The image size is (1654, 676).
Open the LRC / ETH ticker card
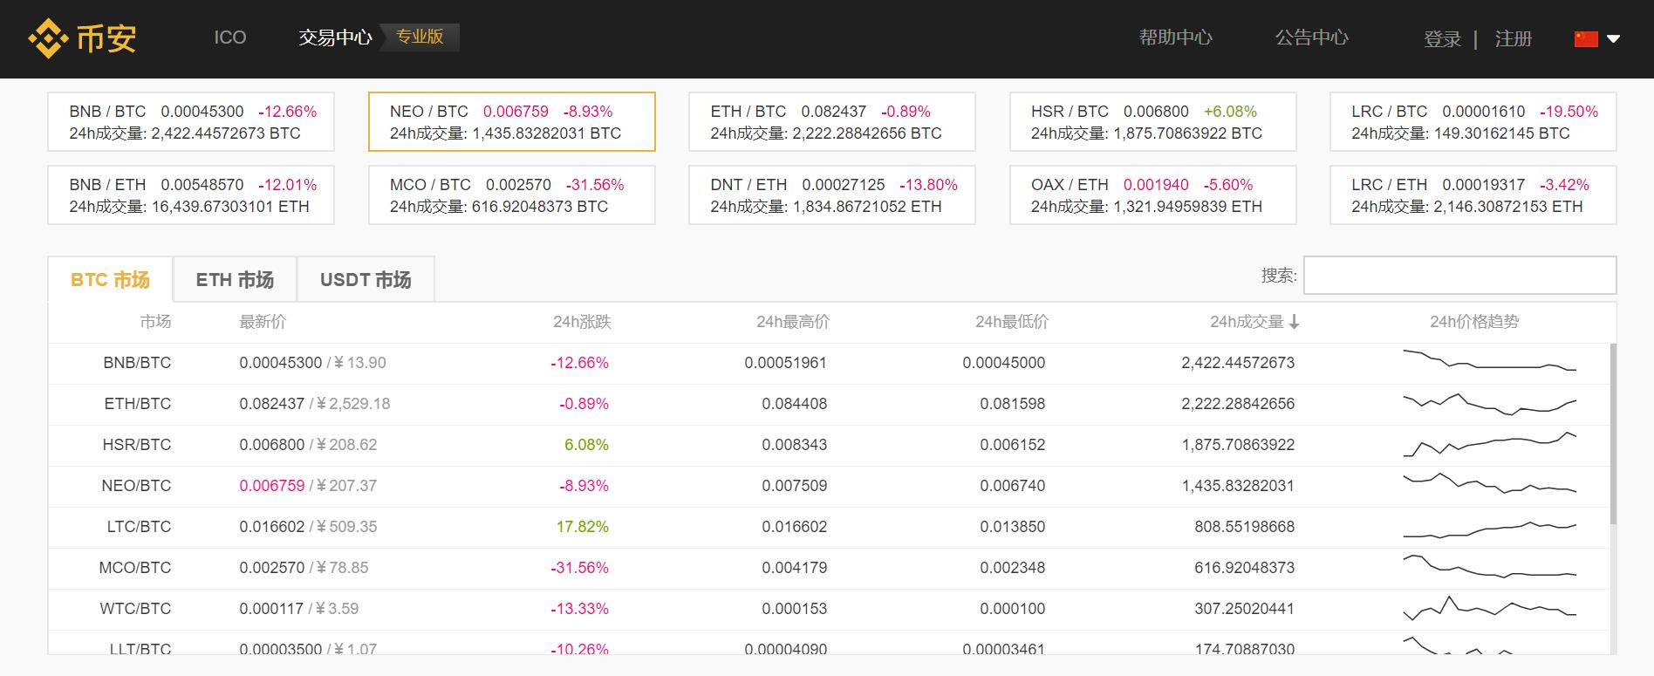(x=1473, y=195)
